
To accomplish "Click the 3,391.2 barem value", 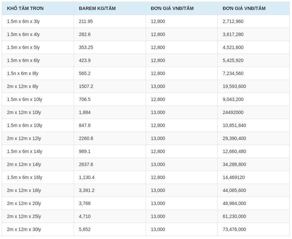I will (x=87, y=190).
